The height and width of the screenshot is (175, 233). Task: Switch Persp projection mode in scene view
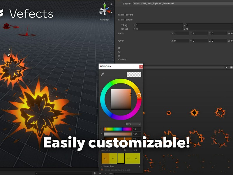104,20
